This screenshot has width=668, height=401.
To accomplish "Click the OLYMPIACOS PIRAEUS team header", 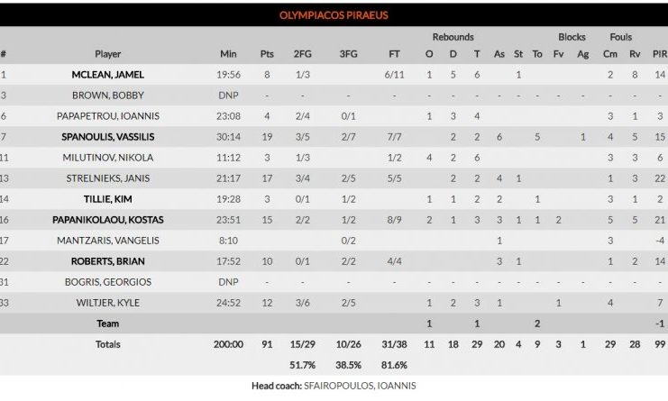I will click(333, 15).
